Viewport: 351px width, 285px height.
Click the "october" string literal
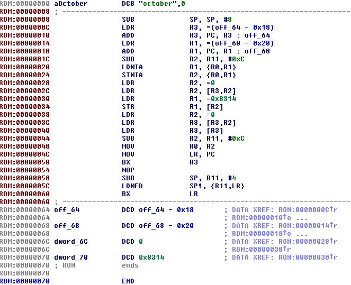click(158, 4)
